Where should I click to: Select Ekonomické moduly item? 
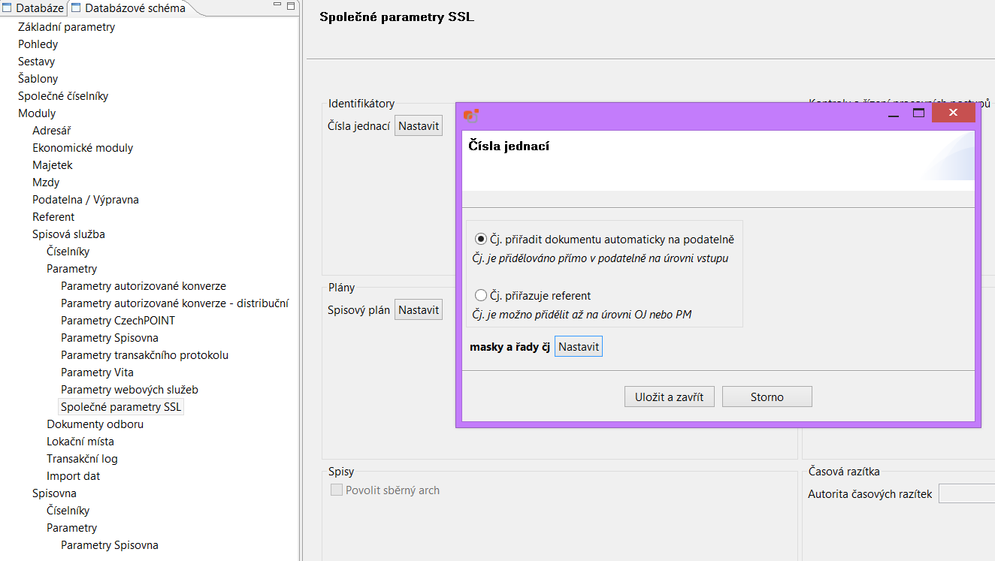pos(83,148)
